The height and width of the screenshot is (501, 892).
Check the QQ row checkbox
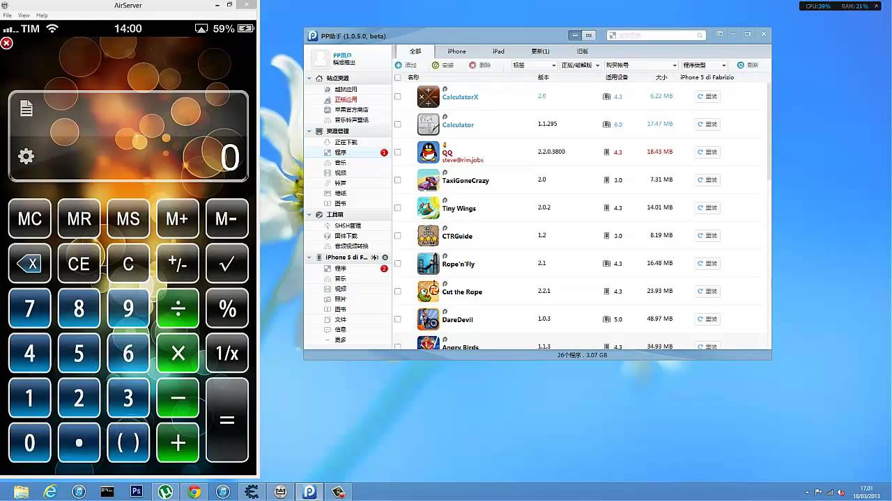pyautogui.click(x=398, y=152)
